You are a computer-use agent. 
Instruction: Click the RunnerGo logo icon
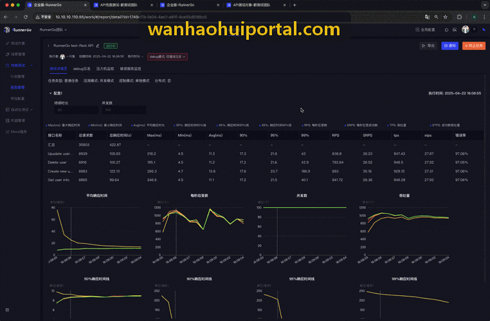point(7,30)
